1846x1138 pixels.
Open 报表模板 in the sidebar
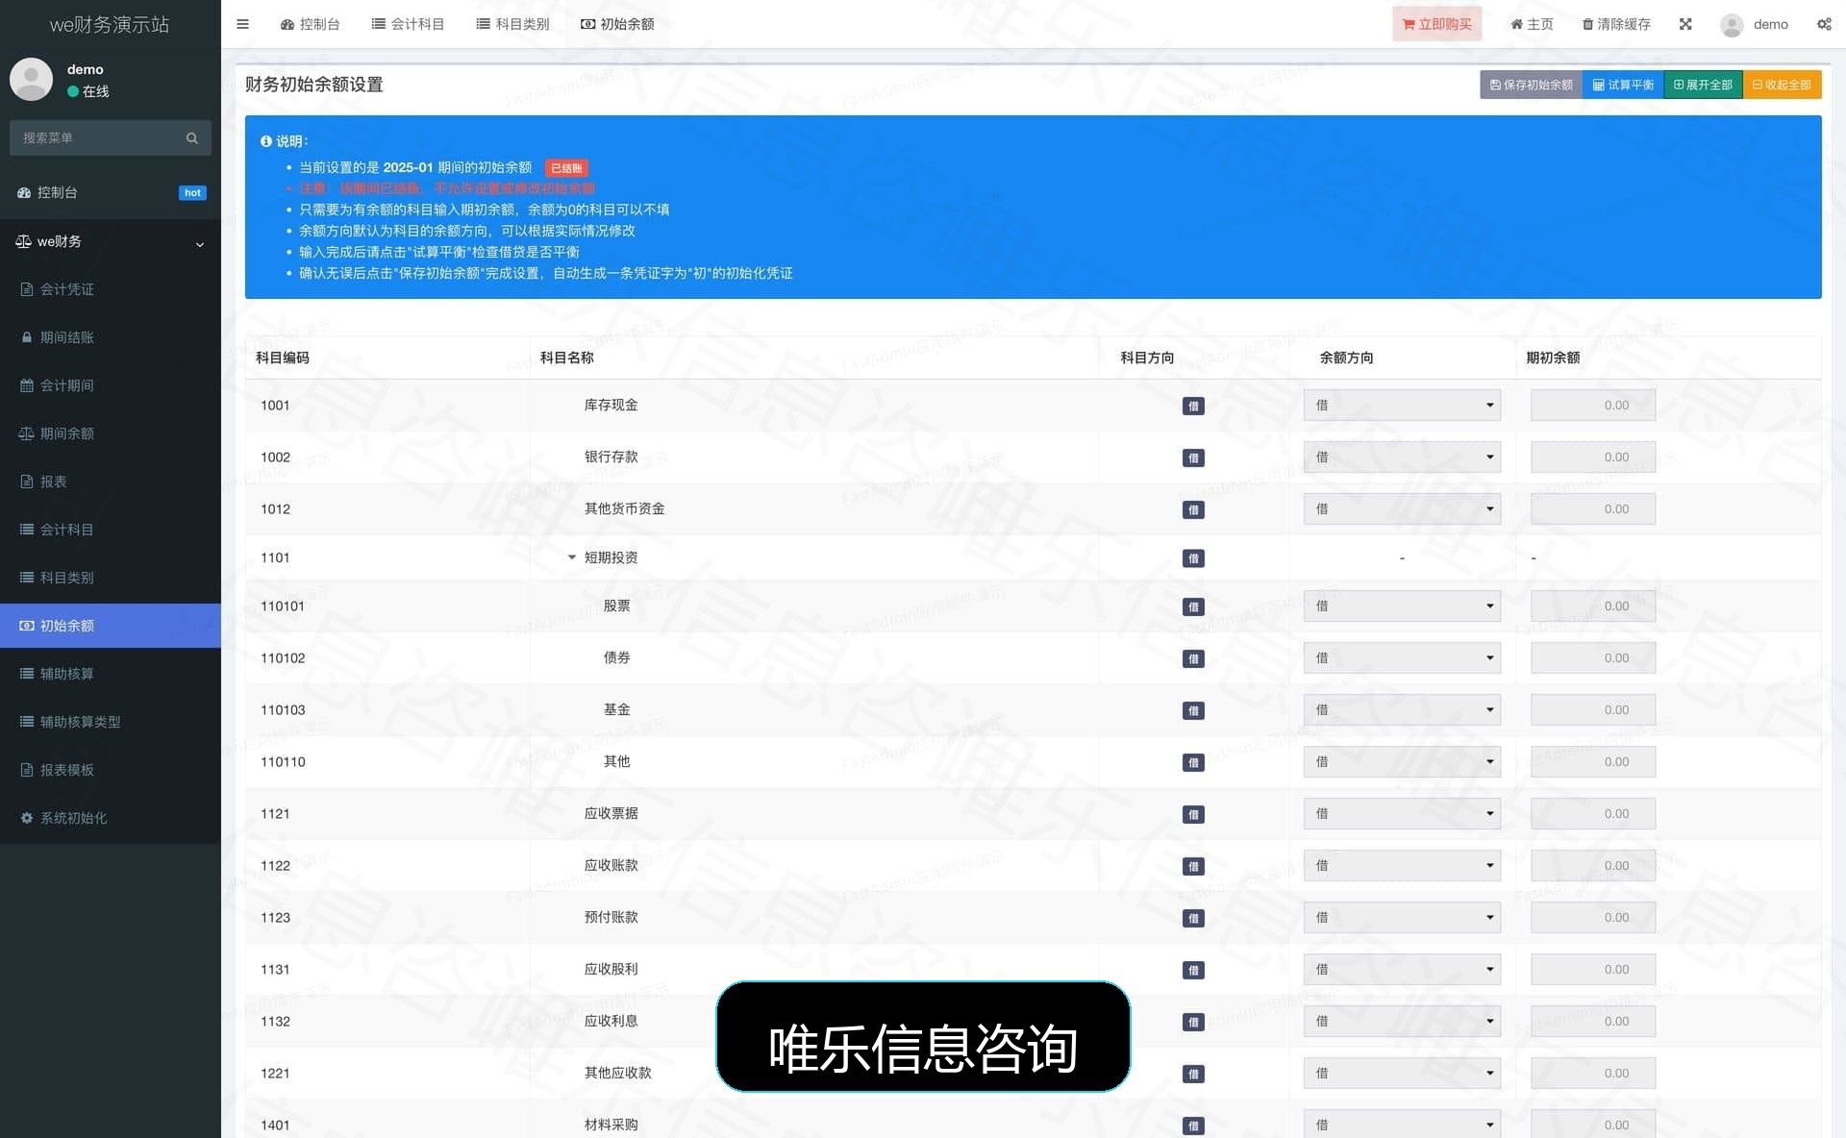(111, 770)
